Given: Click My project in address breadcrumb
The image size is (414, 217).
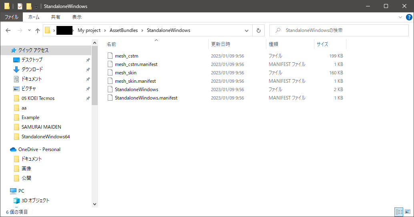Looking at the screenshot, I should point(89,30).
